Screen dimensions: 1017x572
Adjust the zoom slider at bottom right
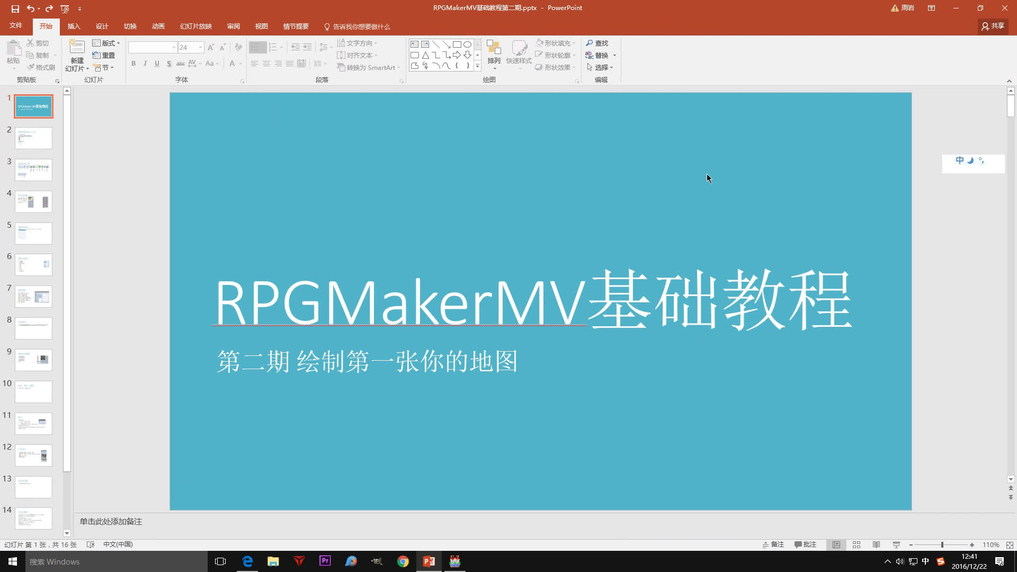point(942,544)
